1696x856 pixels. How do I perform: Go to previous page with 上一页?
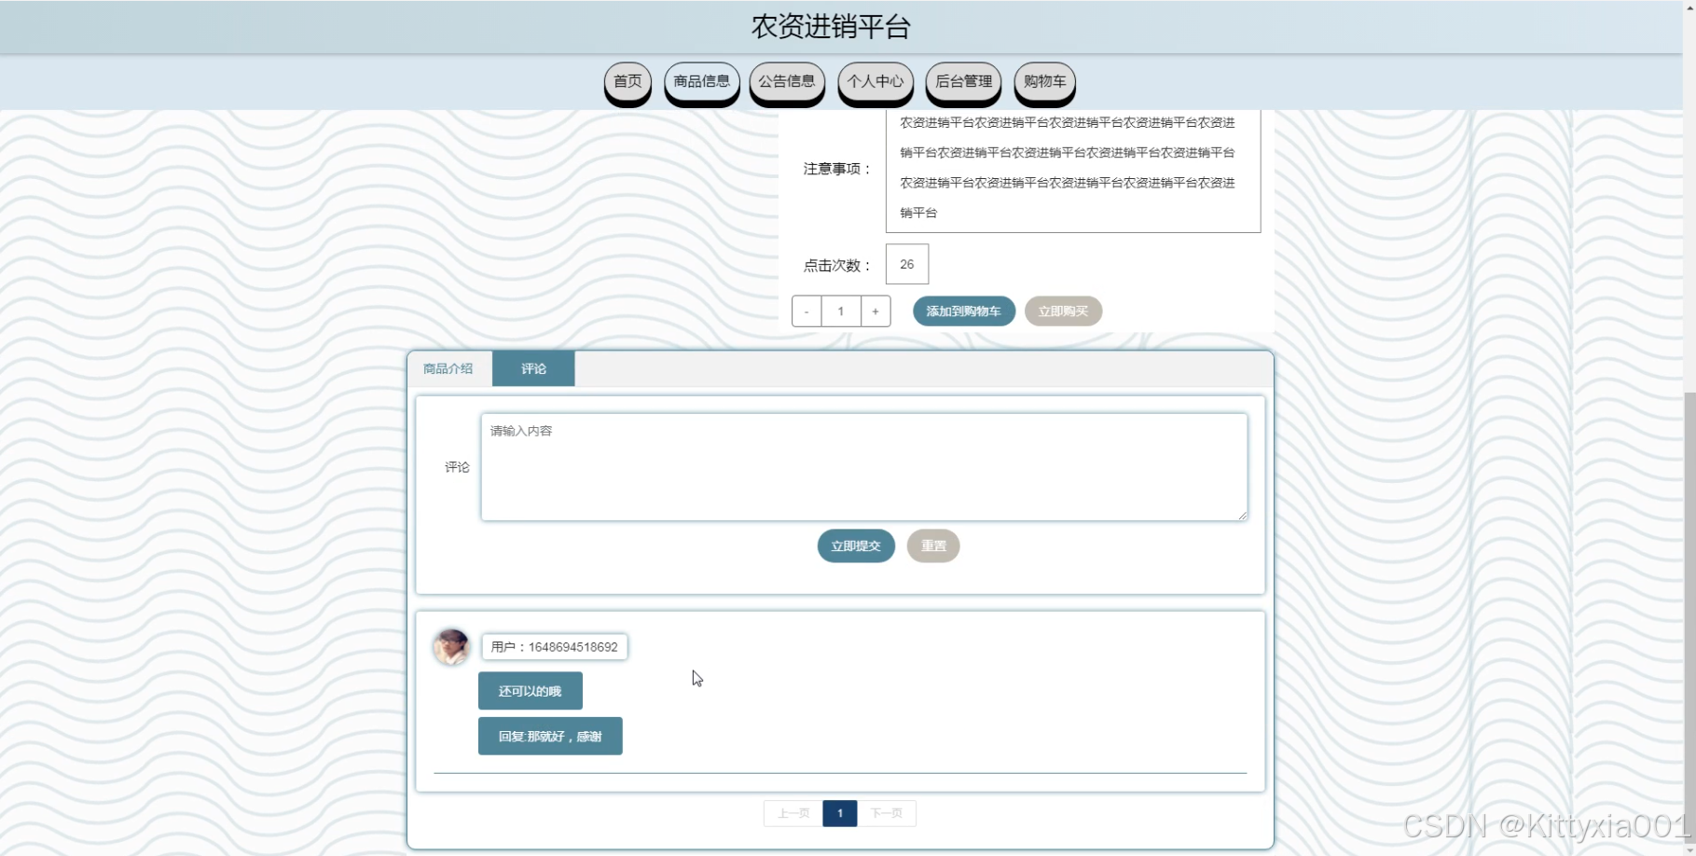point(793,813)
